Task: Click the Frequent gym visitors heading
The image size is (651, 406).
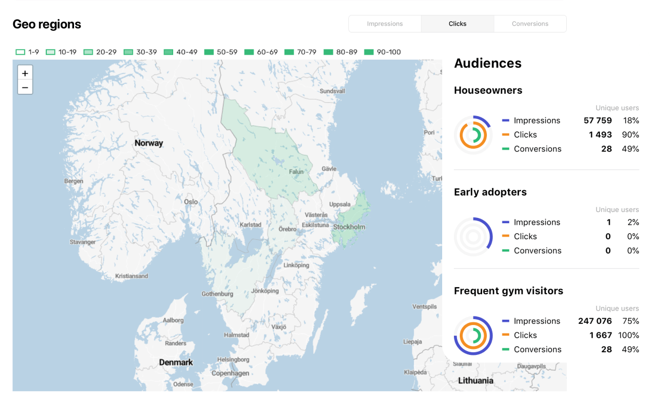Action: pyautogui.click(x=508, y=291)
